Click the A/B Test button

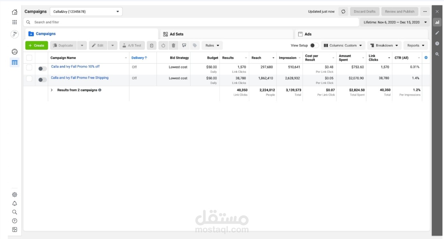click(132, 46)
